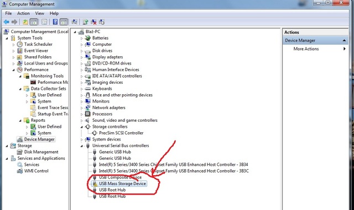The width and height of the screenshot is (354, 210).
Task: Click the Processors category icon
Action: click(x=88, y=114)
